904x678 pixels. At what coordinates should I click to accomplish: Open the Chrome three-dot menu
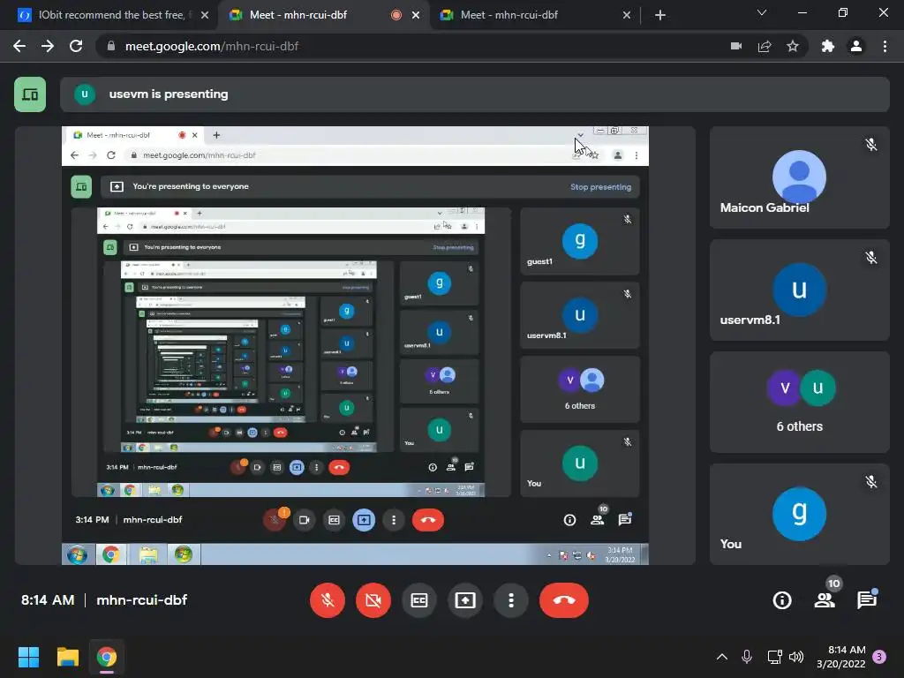tap(885, 46)
